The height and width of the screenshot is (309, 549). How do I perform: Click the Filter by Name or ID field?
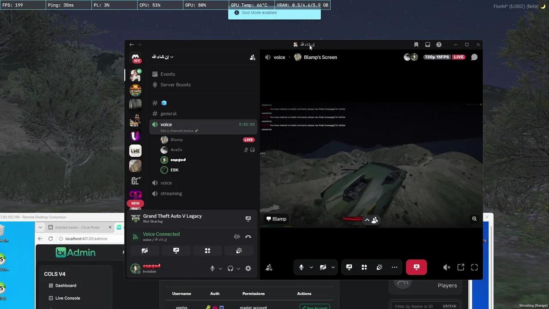(x=425, y=306)
